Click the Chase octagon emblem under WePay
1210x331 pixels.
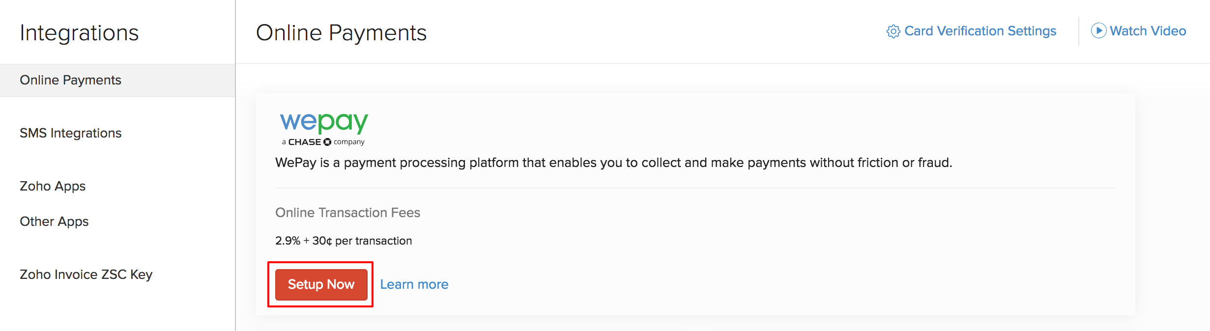click(327, 142)
